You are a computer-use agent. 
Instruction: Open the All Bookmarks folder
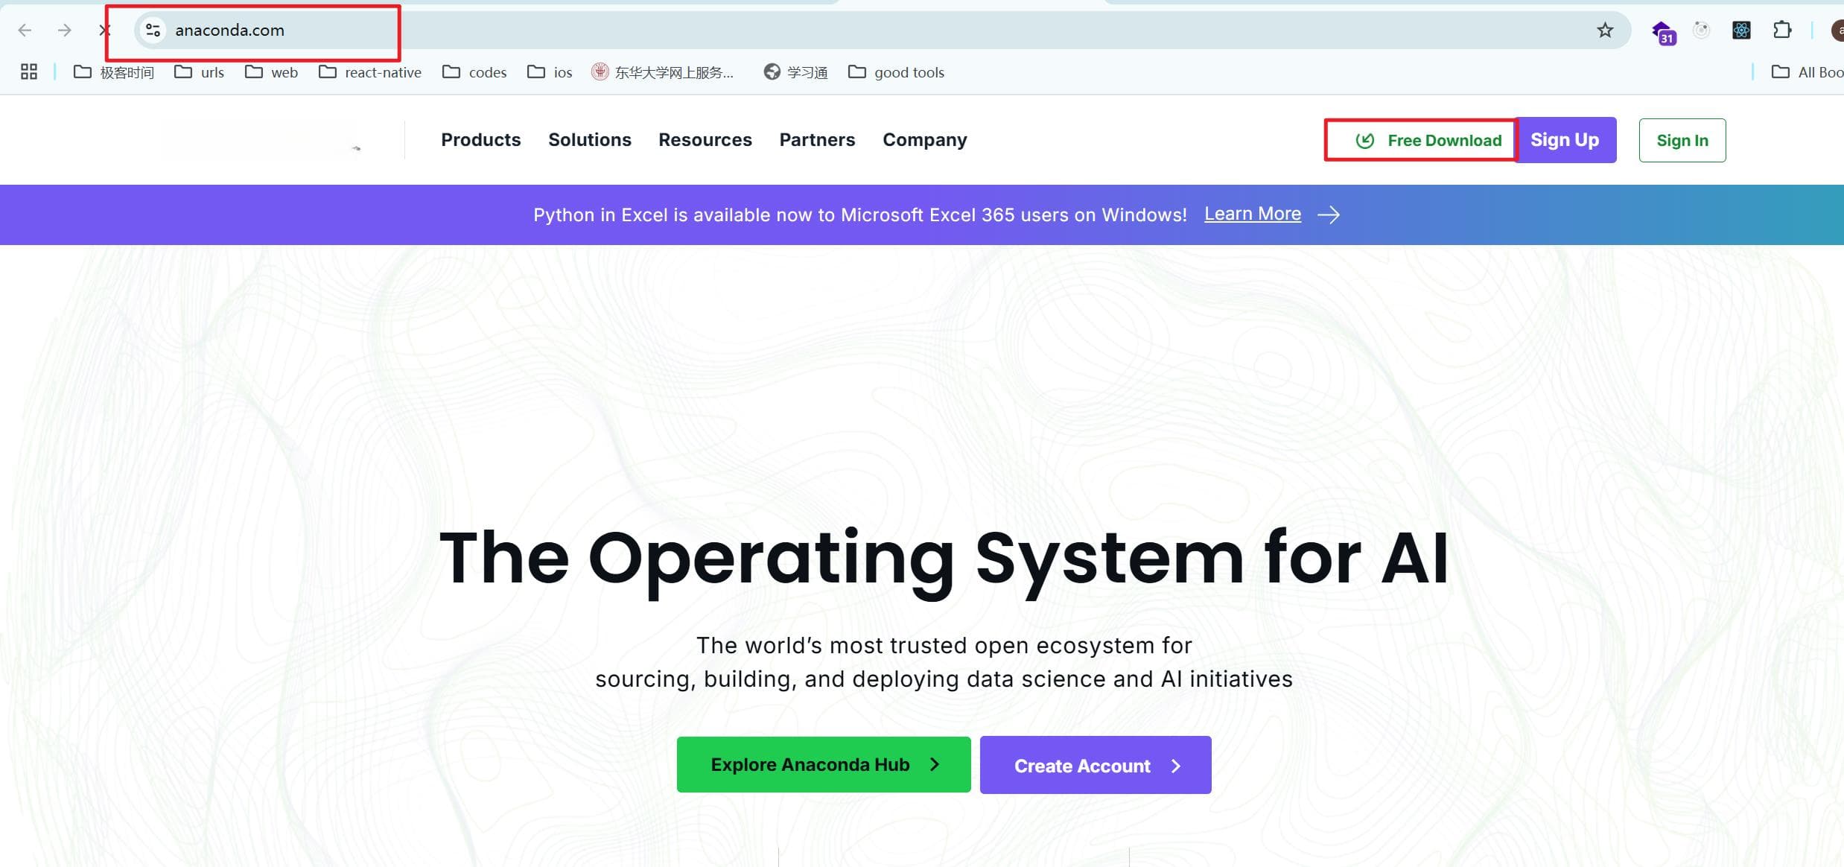pos(1807,72)
